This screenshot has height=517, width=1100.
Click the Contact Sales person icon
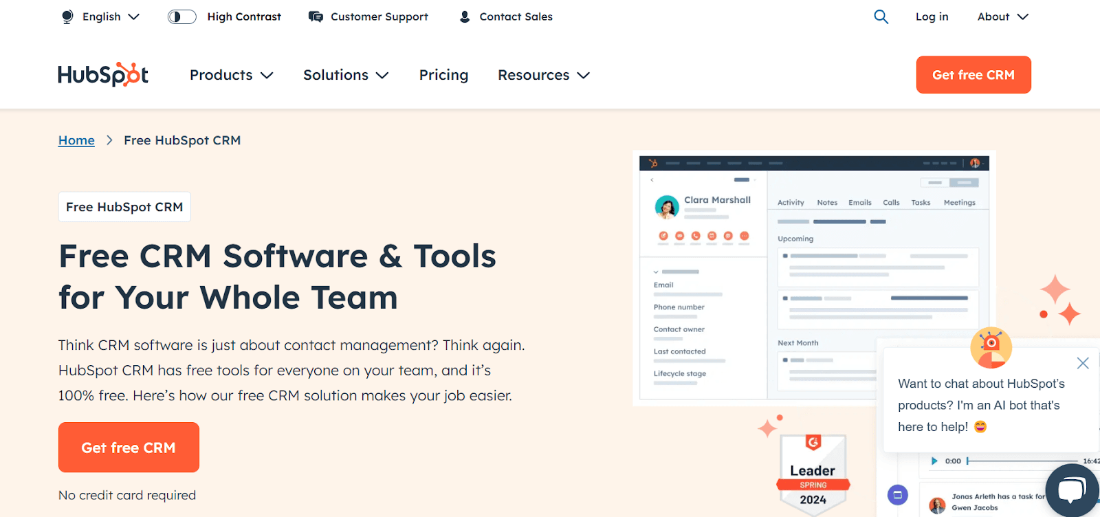pos(465,16)
